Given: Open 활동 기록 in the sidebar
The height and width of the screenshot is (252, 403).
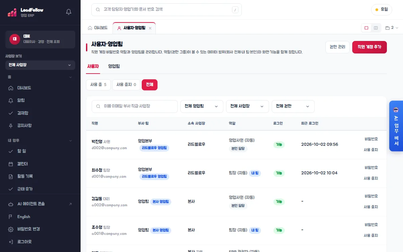Looking at the screenshot, I should click(40, 176).
